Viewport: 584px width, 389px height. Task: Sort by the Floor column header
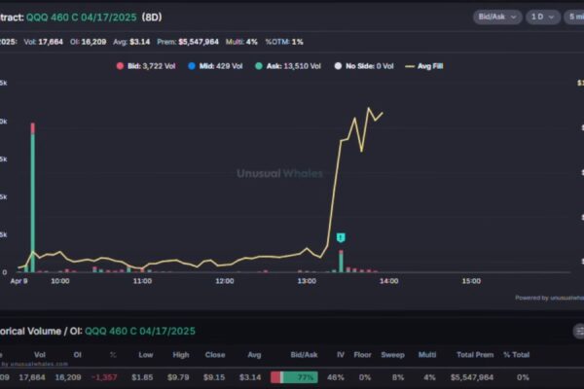[x=362, y=355]
